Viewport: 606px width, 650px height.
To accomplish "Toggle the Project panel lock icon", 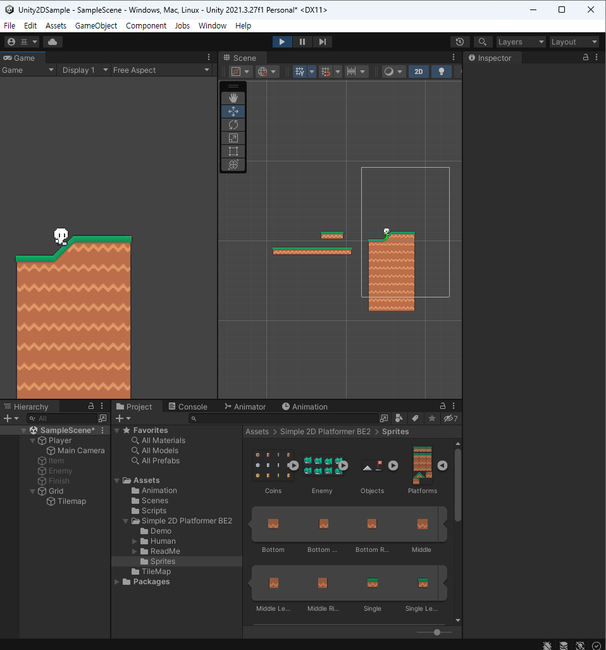I will point(443,406).
